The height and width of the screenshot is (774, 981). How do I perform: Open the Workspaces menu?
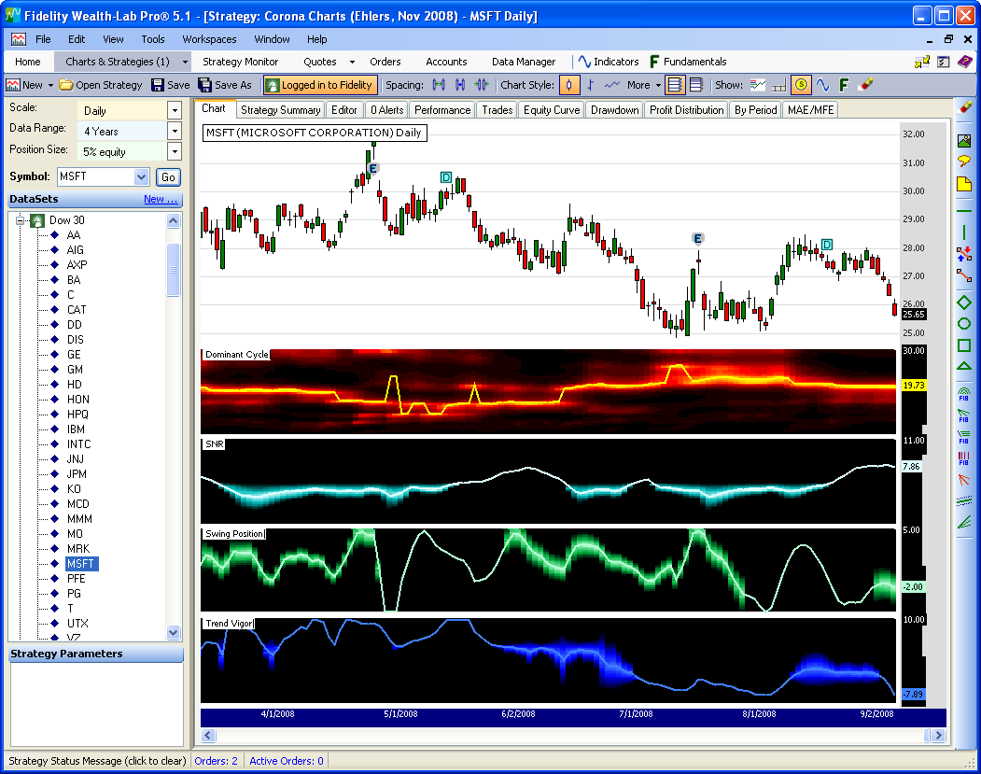[x=209, y=39]
